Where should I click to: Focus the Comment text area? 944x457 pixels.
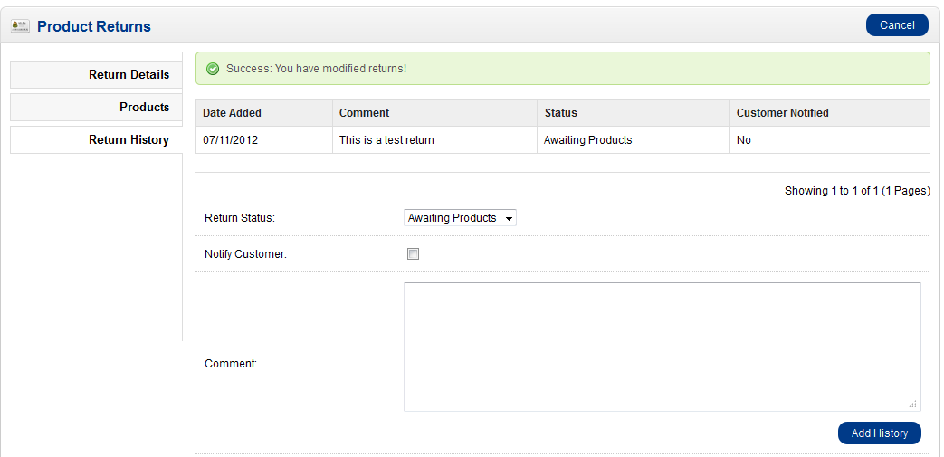coord(662,347)
